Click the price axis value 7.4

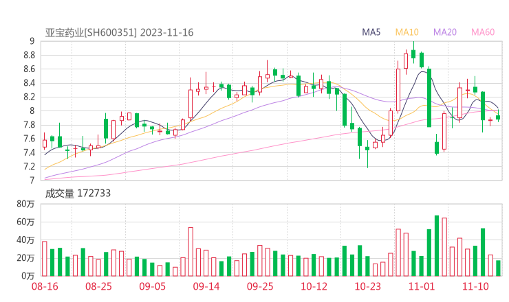coord(29,152)
